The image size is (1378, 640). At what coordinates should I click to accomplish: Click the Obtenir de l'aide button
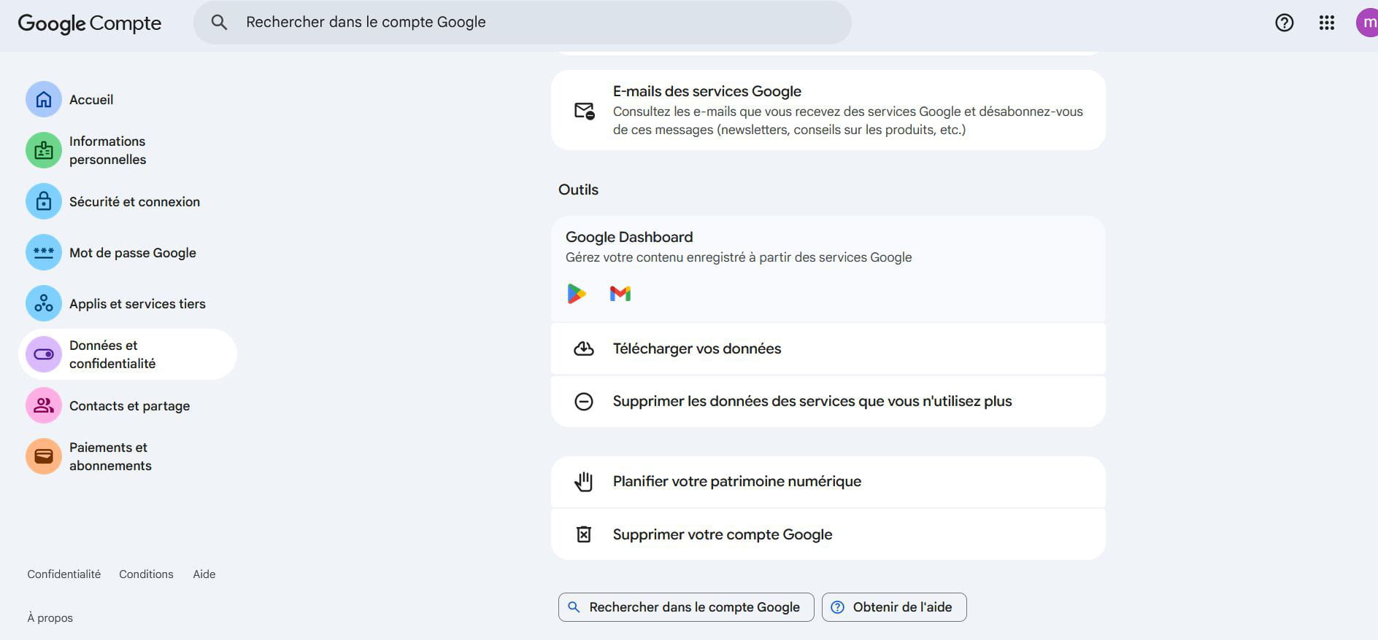[893, 607]
